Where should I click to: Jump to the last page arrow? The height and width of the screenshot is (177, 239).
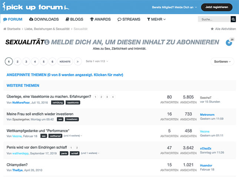pyautogui.click(x=77, y=62)
